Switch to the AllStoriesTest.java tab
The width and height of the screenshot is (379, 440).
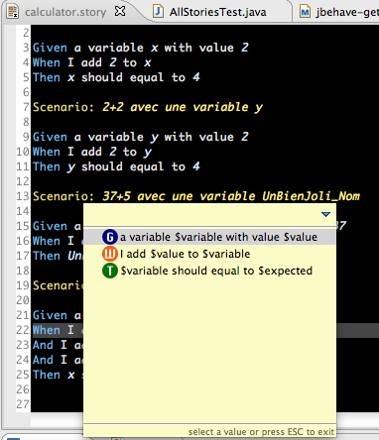click(217, 12)
